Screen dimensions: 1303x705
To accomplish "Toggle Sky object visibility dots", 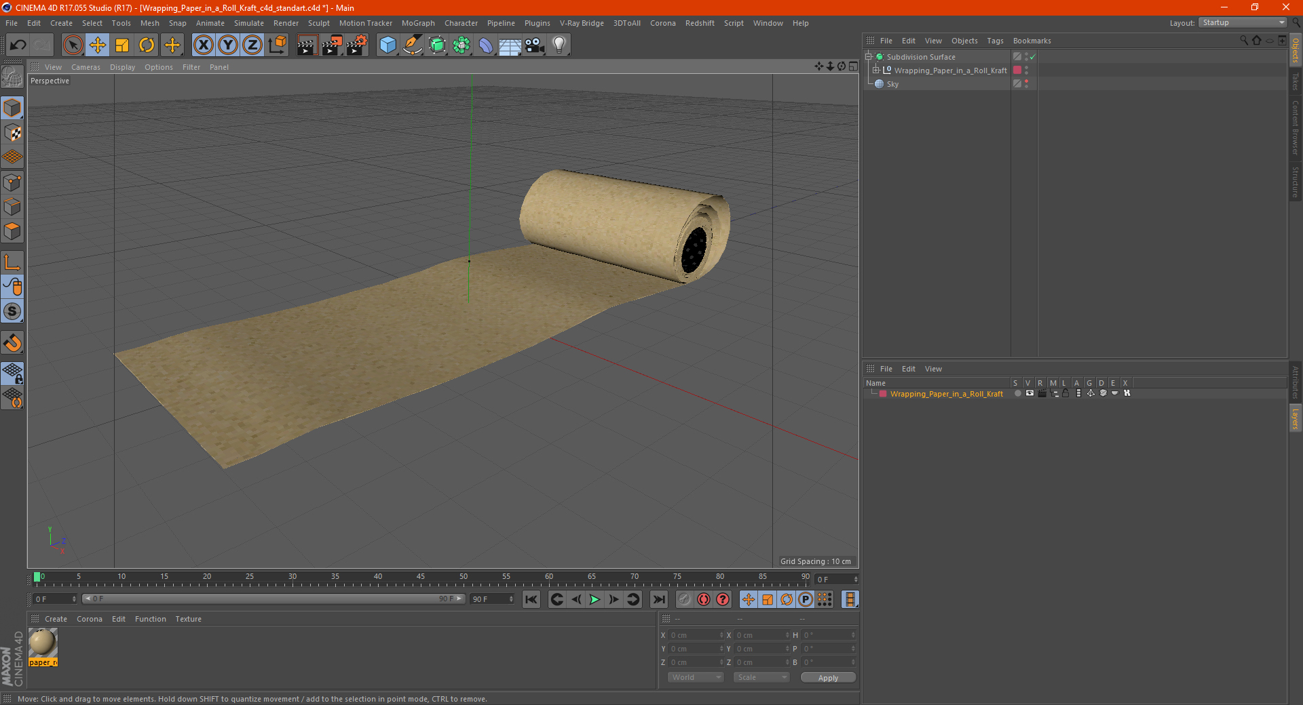I will (x=1026, y=84).
